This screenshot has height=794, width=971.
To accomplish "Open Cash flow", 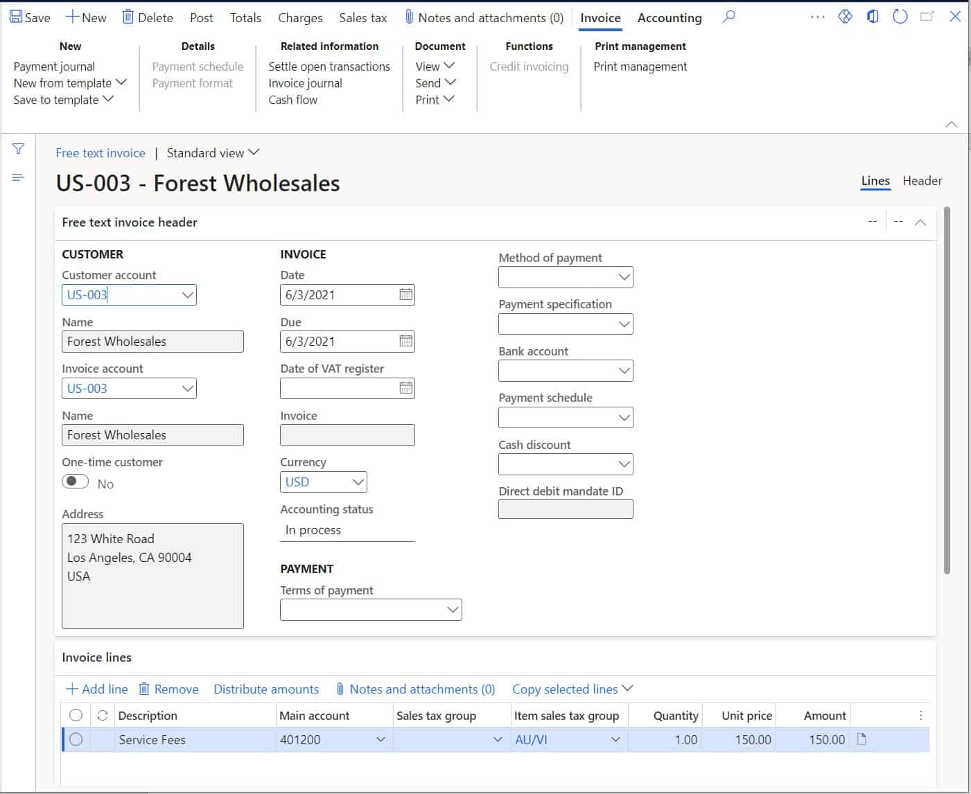I will coord(292,99).
